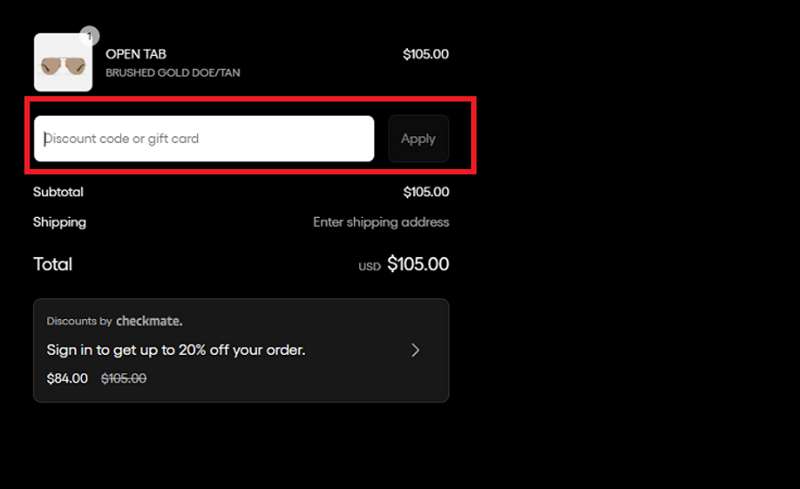Click the Total label
Screen dimensions: 800x489
(52, 264)
